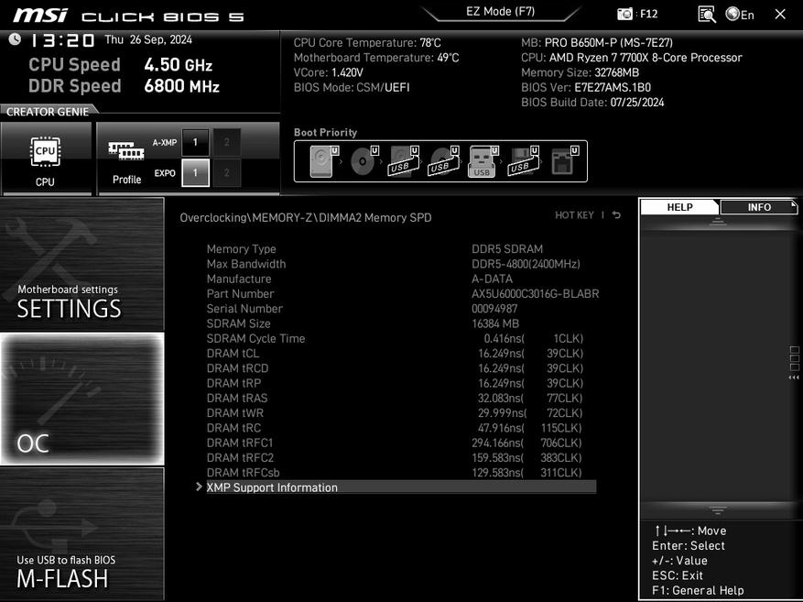This screenshot has height=602, width=803.
Task: Click the BIOS Ver E7E27AMS.1B0 text
Action: [586, 87]
